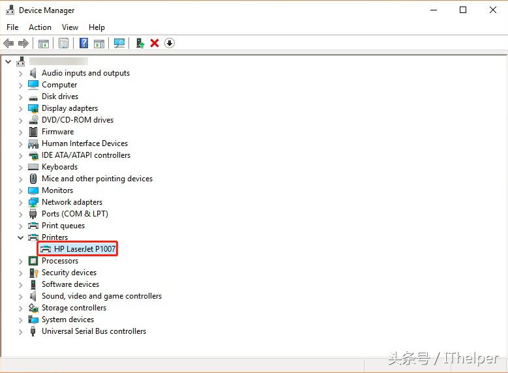Click the Mice and other pointing devices icon
The width and height of the screenshot is (508, 373).
[x=33, y=179]
